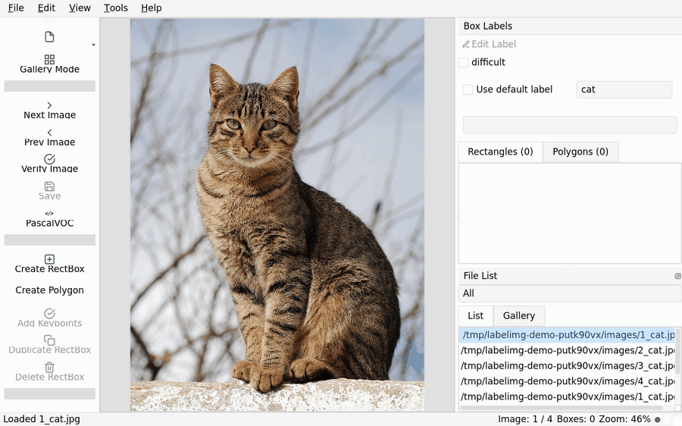Click the Save toolbar button
682x426 pixels.
pyautogui.click(x=49, y=191)
